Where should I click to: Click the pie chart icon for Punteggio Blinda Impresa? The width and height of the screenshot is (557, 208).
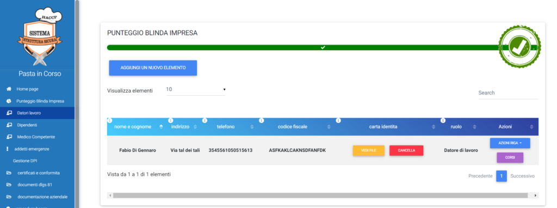(9, 101)
